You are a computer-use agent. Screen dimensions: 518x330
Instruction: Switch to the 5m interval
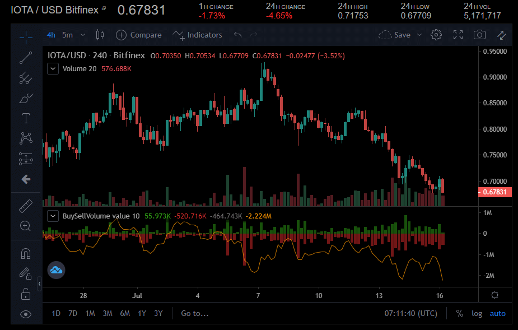pos(67,35)
